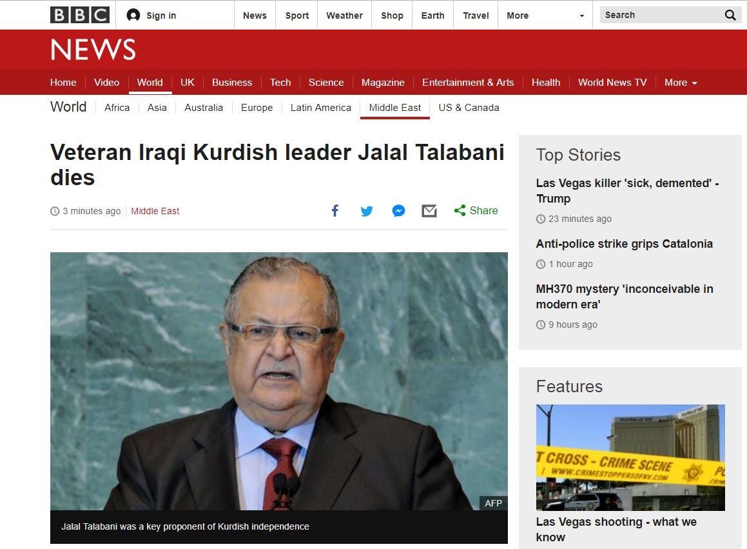Open Las Vegas shooting crime scene thumbnail
This screenshot has width=747, height=549.
630,457
